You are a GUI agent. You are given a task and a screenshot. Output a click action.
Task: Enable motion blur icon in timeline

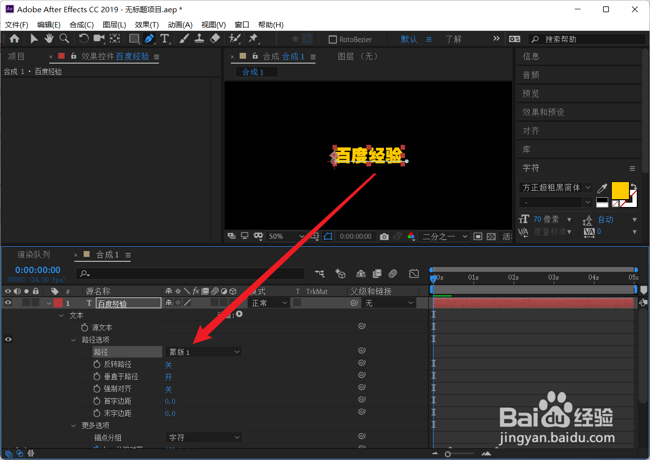click(x=393, y=274)
